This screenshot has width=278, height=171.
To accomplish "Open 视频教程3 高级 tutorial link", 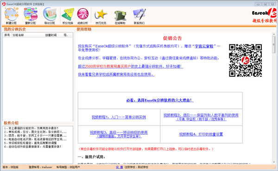I will click(119, 134).
